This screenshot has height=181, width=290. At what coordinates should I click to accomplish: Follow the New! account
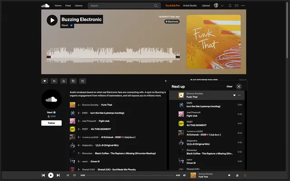(51, 123)
